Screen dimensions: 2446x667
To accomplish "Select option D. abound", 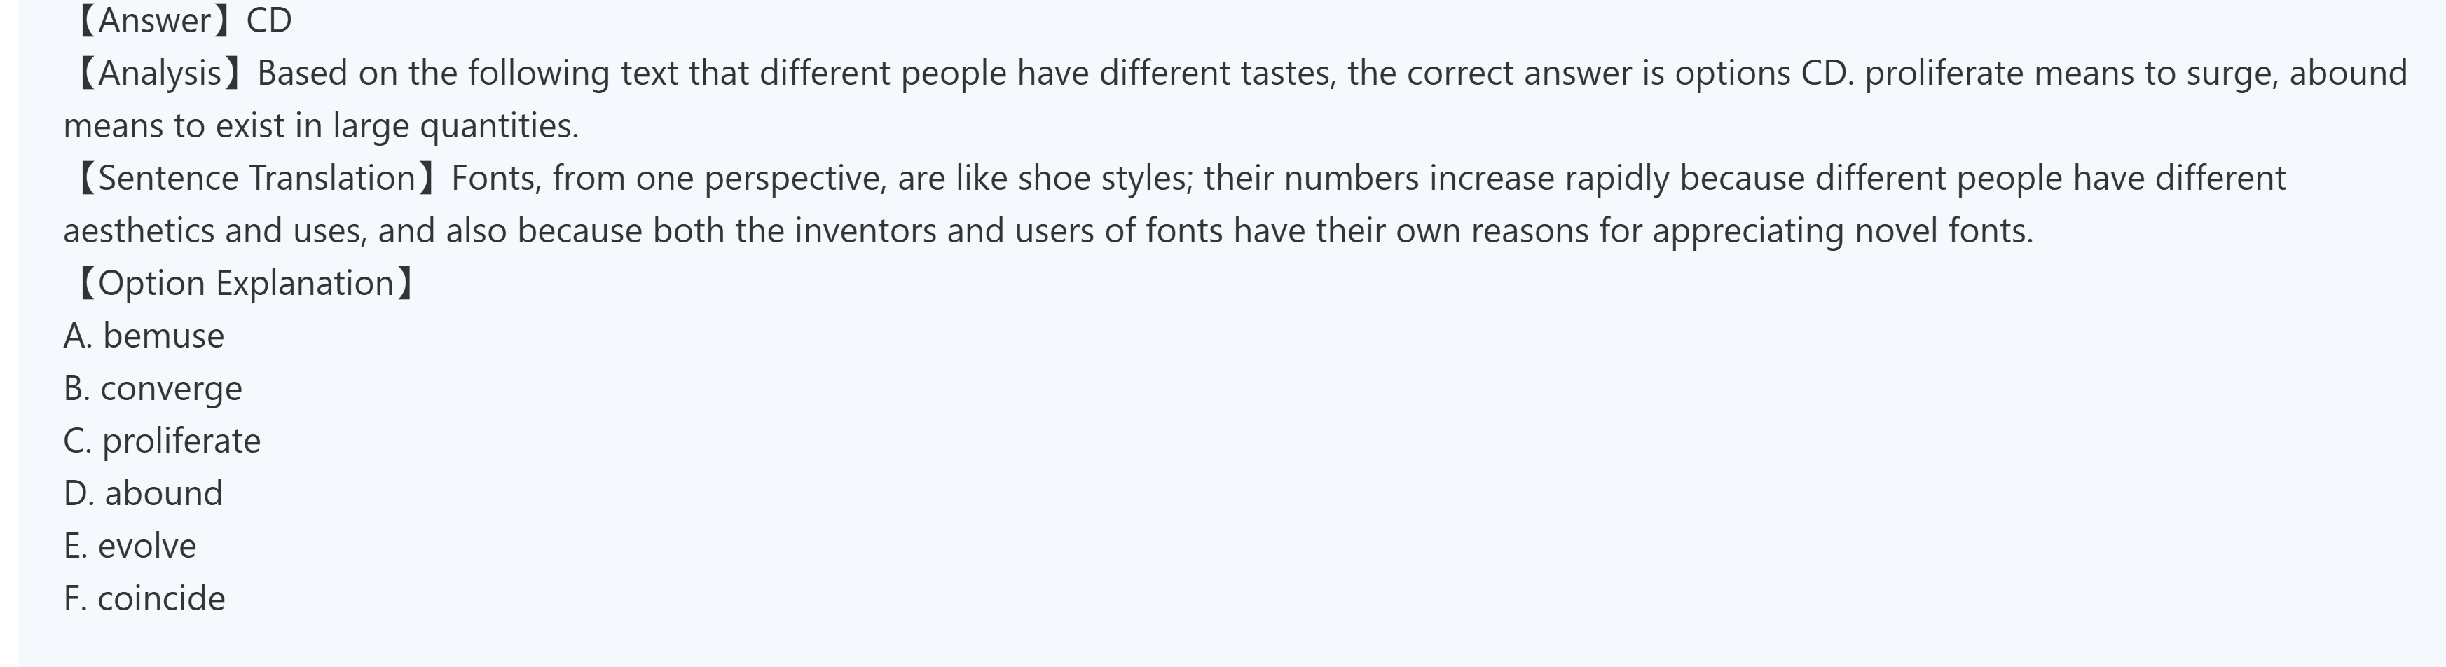I will click(x=142, y=493).
